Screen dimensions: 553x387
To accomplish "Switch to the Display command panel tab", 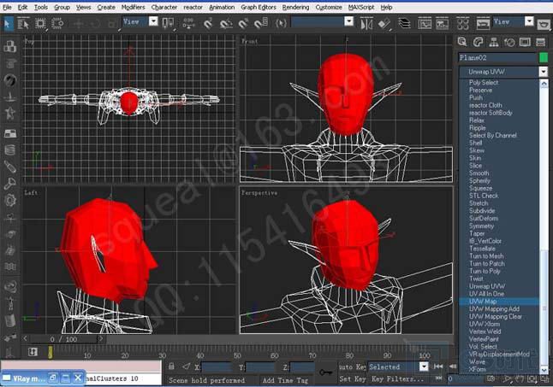I will [525, 42].
